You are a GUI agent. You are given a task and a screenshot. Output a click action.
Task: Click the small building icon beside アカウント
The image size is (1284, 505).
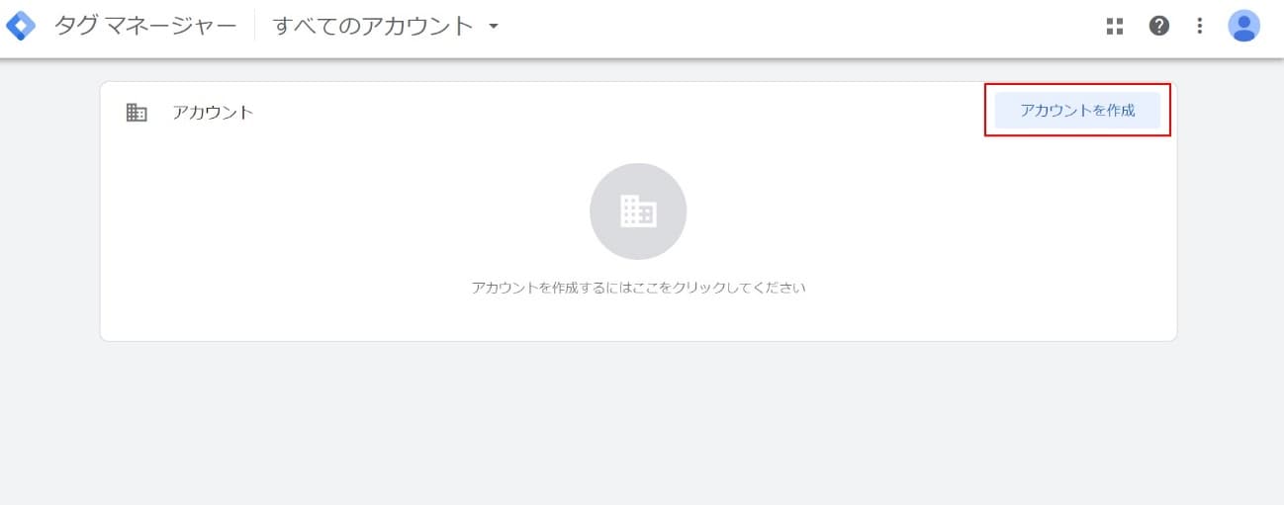(137, 113)
